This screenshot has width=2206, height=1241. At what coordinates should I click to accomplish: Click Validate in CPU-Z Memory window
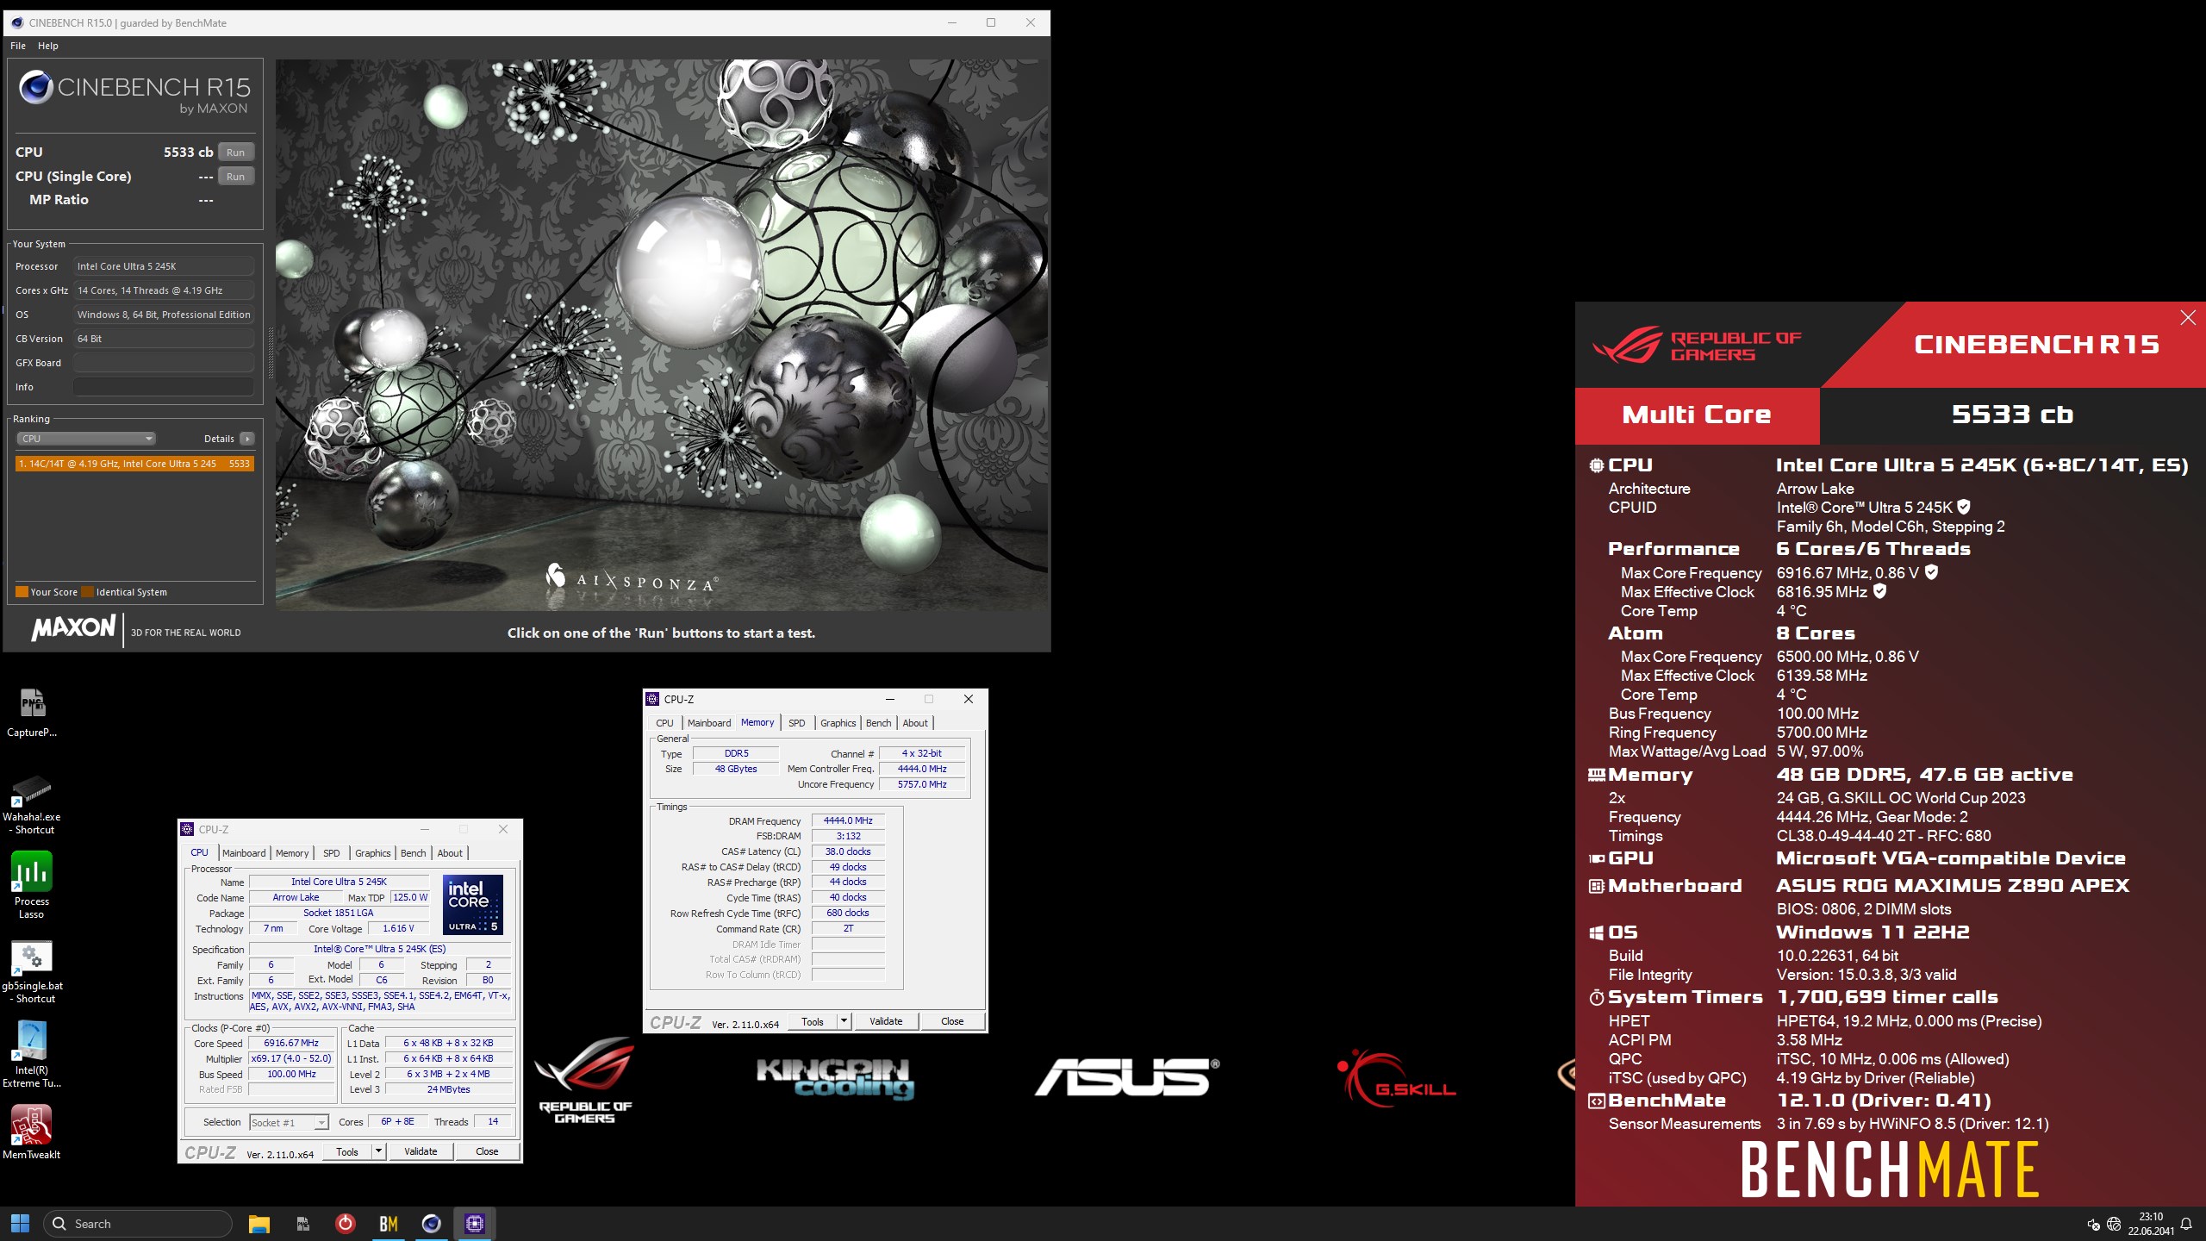tap(886, 1021)
